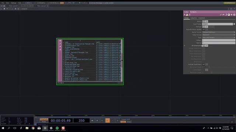
Task: Open Dialogs menu
Action: pos(14,3)
